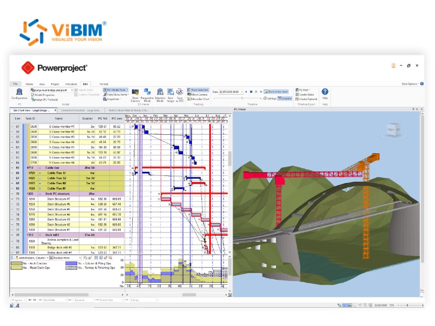The image size is (435, 326).
Task: Click the timeline speed slider handle
Action: click(x=242, y=98)
